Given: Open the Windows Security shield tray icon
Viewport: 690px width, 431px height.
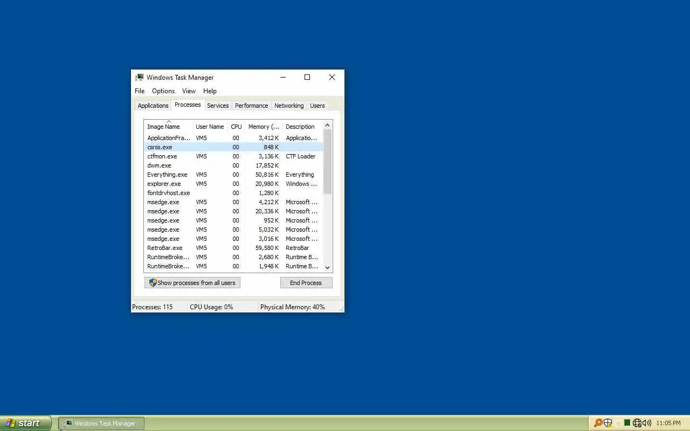Looking at the screenshot, I should pos(608,423).
